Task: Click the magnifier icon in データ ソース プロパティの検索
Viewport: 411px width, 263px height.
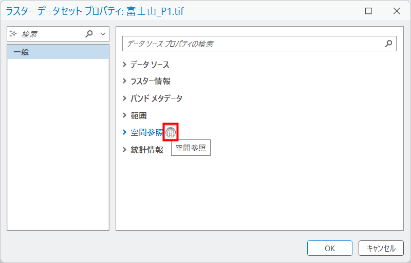Action: [388, 44]
